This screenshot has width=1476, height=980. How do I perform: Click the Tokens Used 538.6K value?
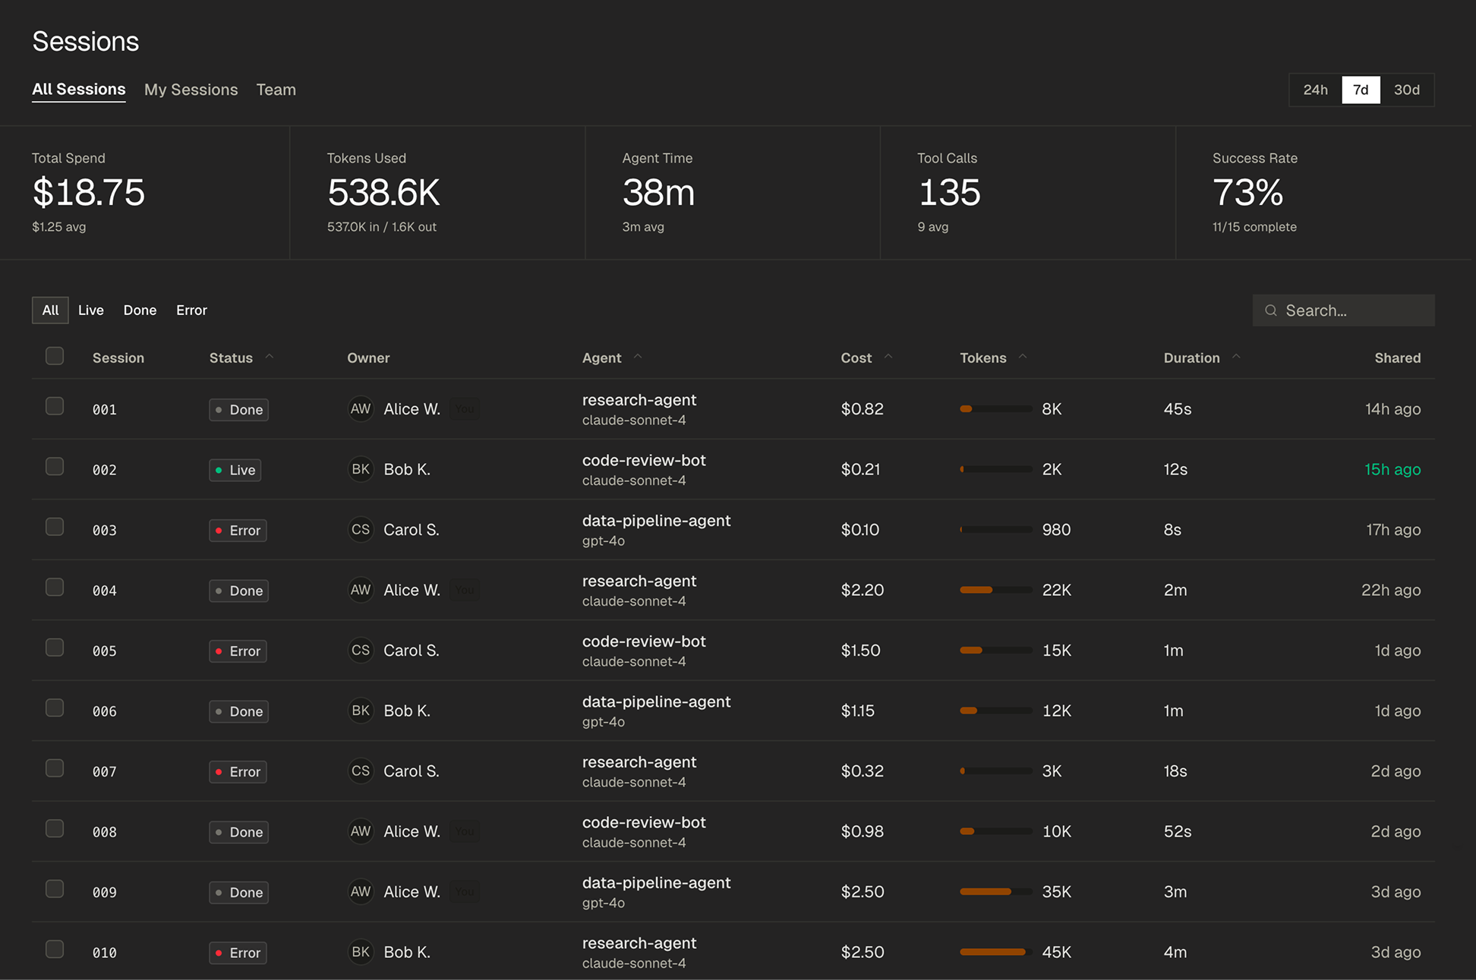tap(383, 193)
